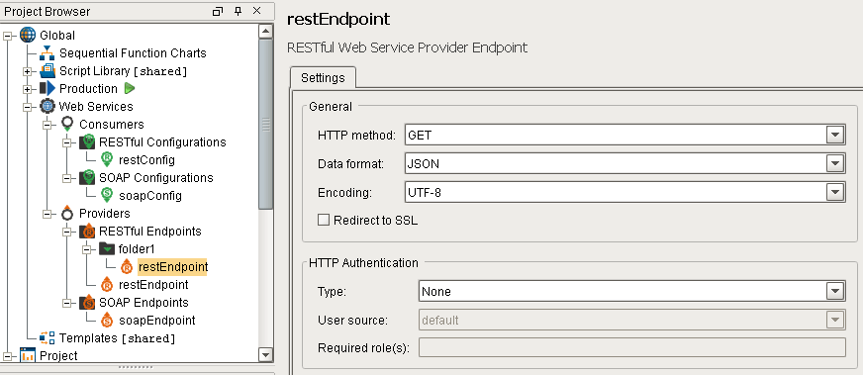Click the soapConfig green icon
Viewport: 863px width, 375px height.
coord(107,196)
